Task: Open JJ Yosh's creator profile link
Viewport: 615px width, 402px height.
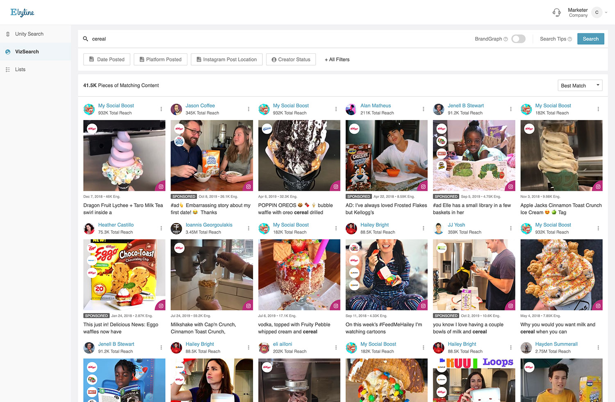Action: pyautogui.click(x=456, y=225)
